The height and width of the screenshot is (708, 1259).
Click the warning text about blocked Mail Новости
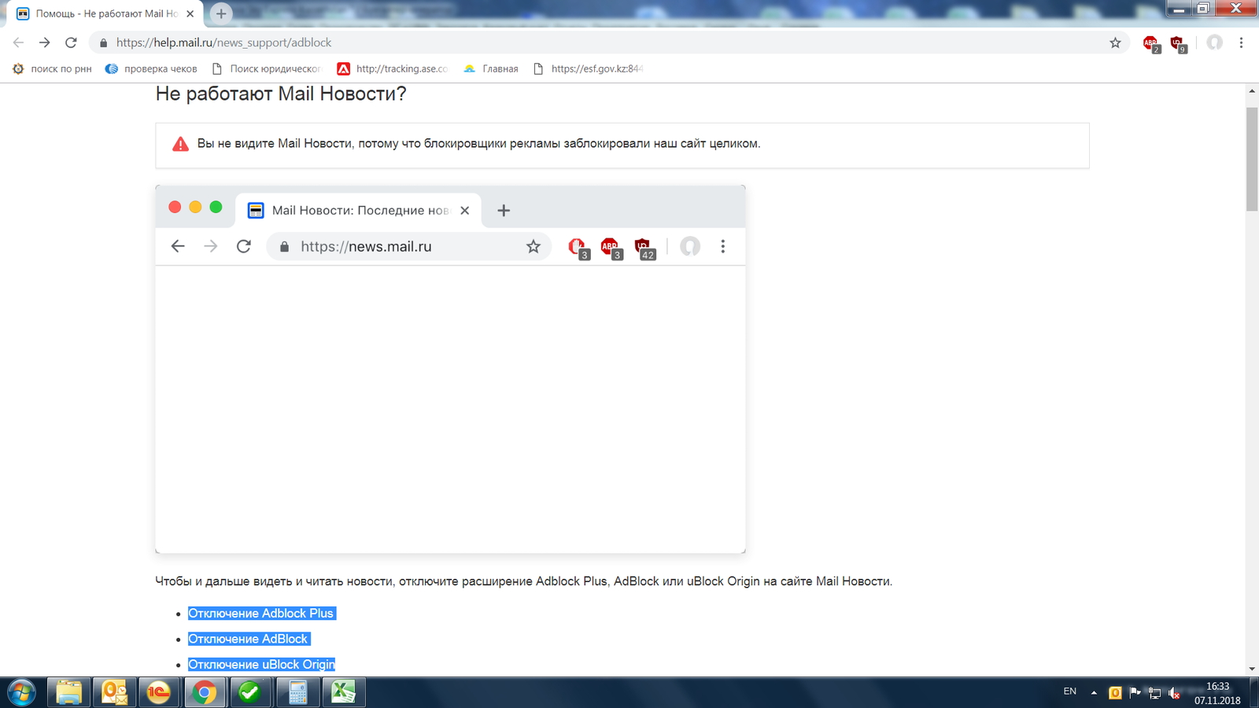pyautogui.click(x=478, y=144)
